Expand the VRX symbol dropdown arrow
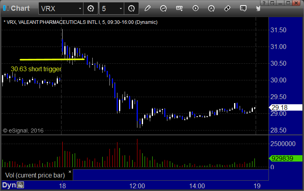The image size is (304, 191). click(80, 9)
